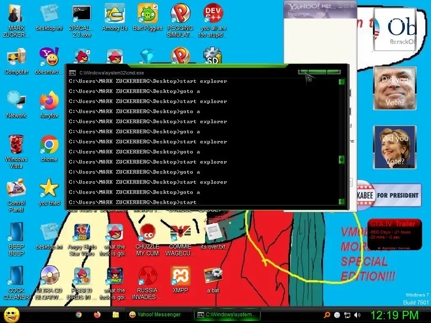Click the Hillary 'Did you Vote?' gadget

click(x=395, y=147)
